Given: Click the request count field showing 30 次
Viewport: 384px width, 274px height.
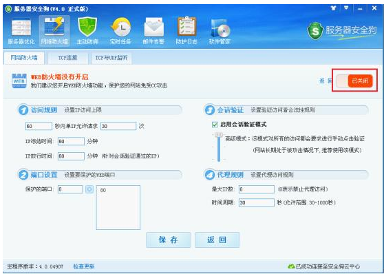Looking at the screenshot, I should pyautogui.click(x=118, y=126).
